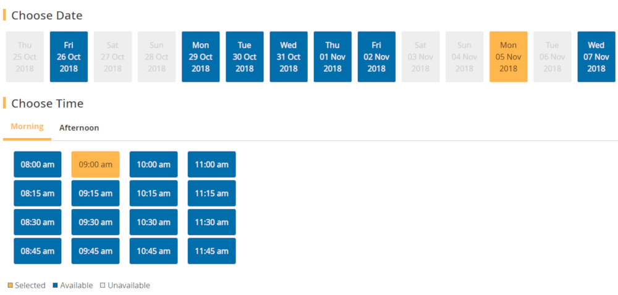Pick Tuesday 30 Oct 2018 date

(245, 57)
